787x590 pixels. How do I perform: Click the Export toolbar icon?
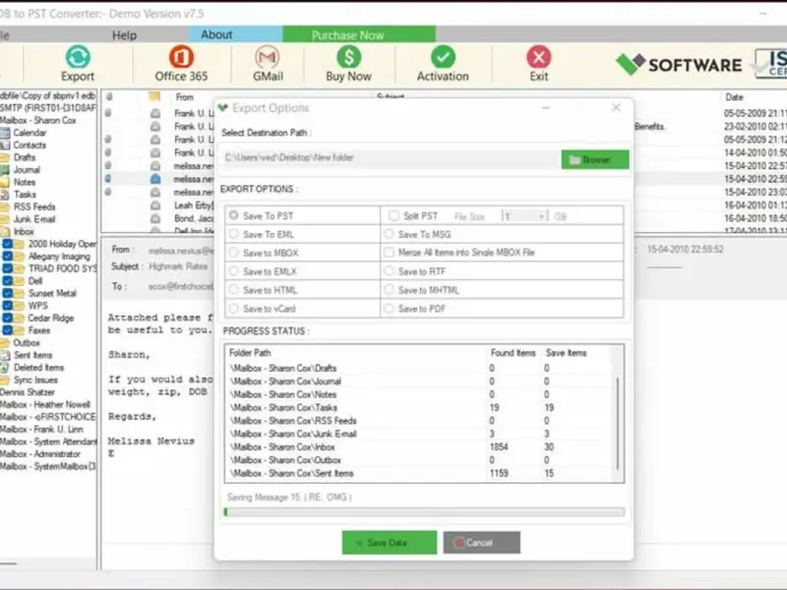[78, 57]
